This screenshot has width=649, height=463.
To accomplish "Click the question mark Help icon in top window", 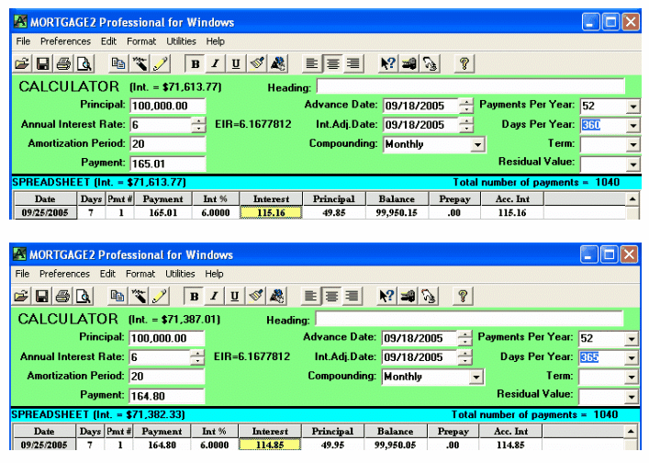I will (x=464, y=63).
